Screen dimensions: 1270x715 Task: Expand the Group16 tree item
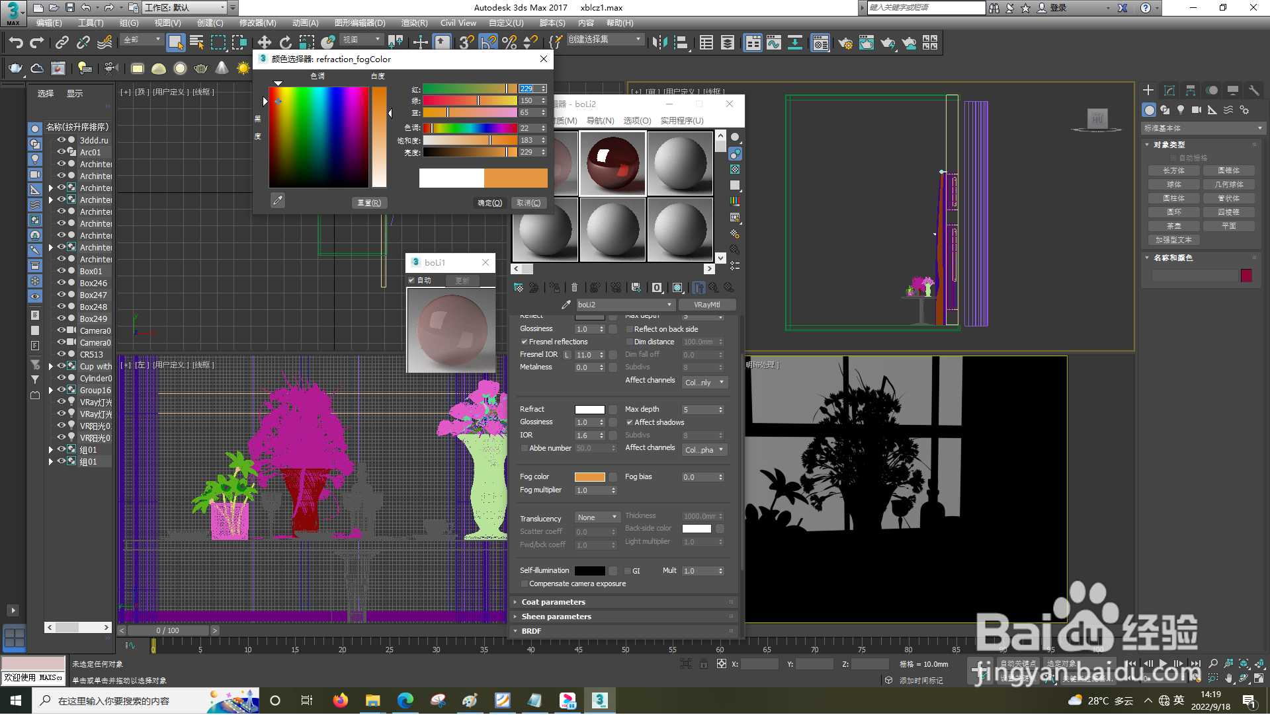tap(50, 391)
